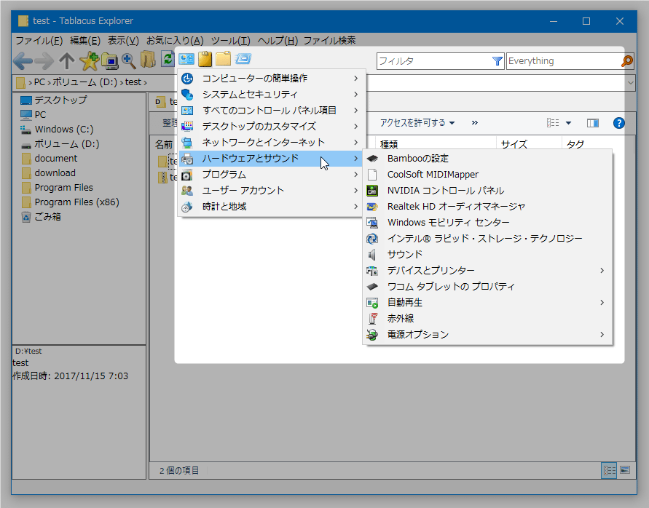Choose CoolSoft MIDIMapper from the submenu
The width and height of the screenshot is (649, 508).
click(x=487, y=175)
